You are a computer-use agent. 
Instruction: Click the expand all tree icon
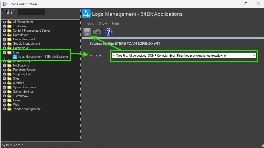[x=7, y=12]
